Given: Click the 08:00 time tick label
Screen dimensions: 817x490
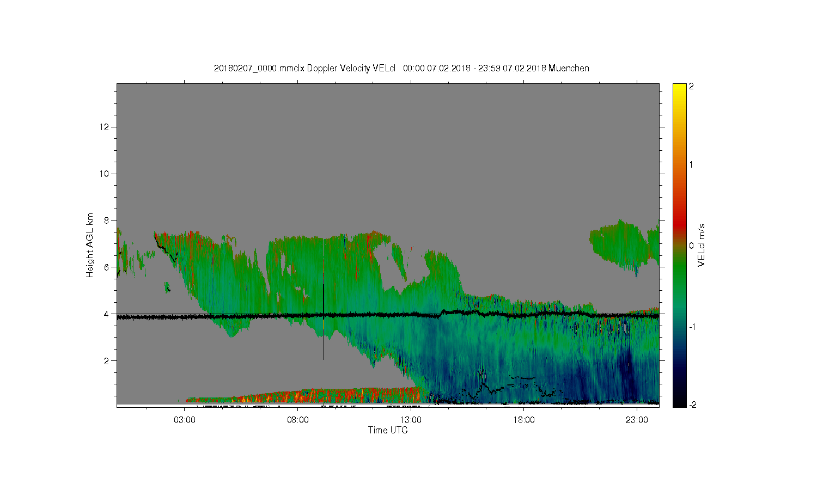Looking at the screenshot, I should click(x=298, y=420).
